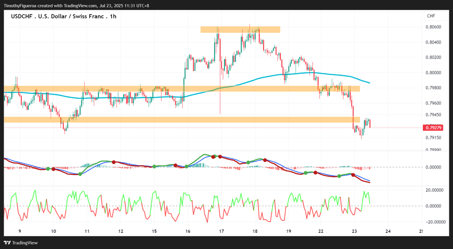
Task: Click the TradingView logo at bottom left
Action: click(21, 242)
